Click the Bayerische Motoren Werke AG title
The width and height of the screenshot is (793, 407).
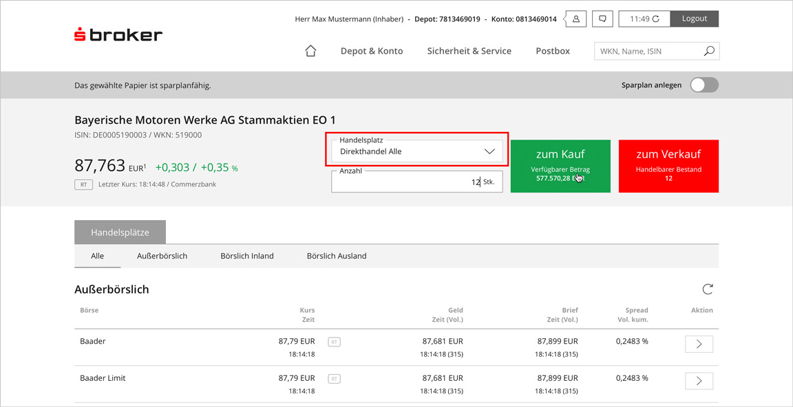[x=205, y=120]
